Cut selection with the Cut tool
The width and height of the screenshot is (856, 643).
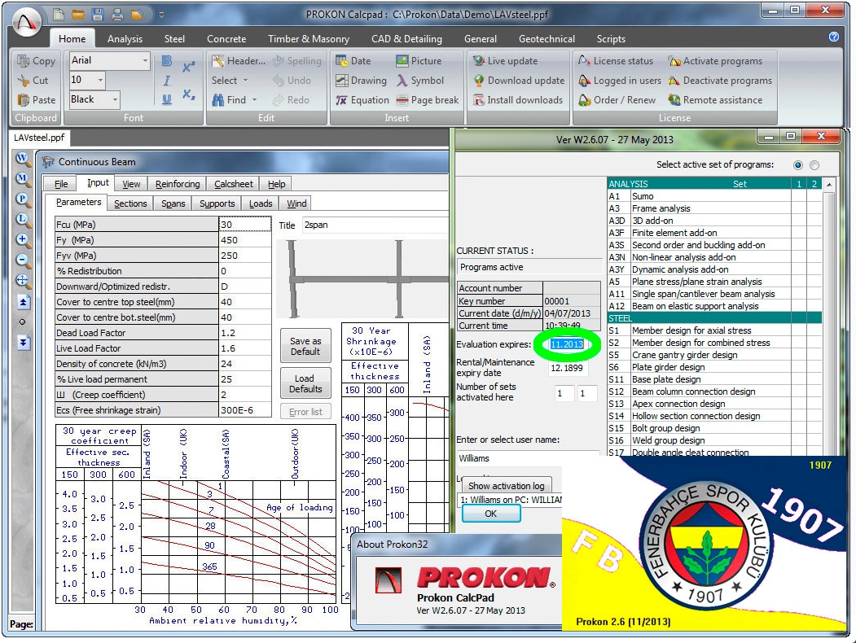pos(33,80)
